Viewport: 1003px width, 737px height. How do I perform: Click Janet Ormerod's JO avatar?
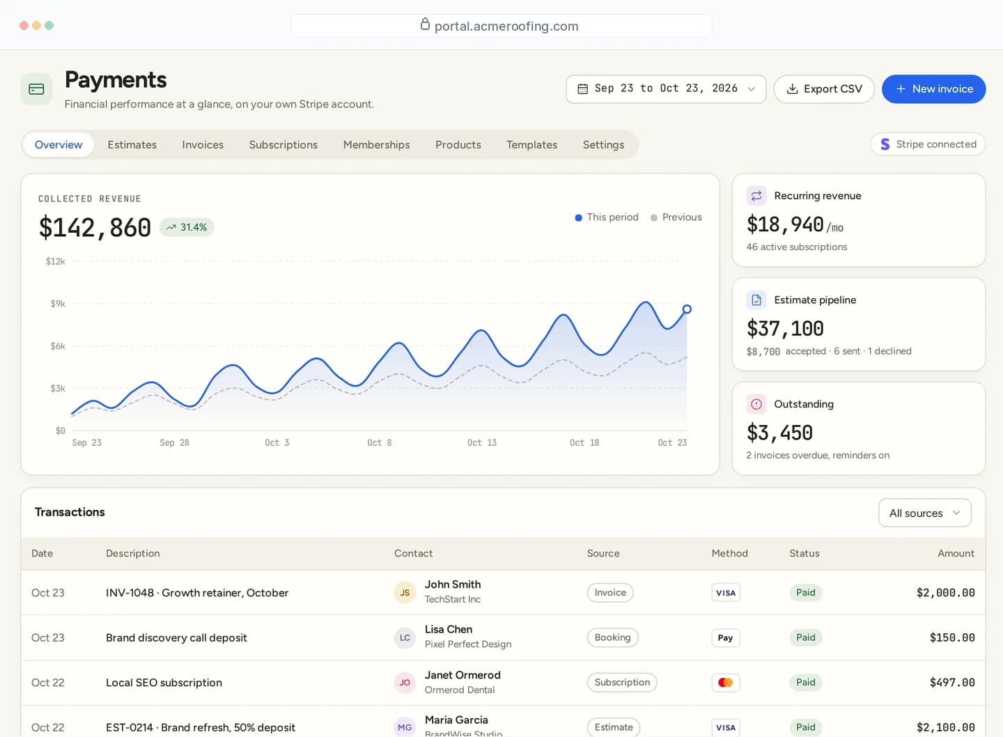coord(405,683)
